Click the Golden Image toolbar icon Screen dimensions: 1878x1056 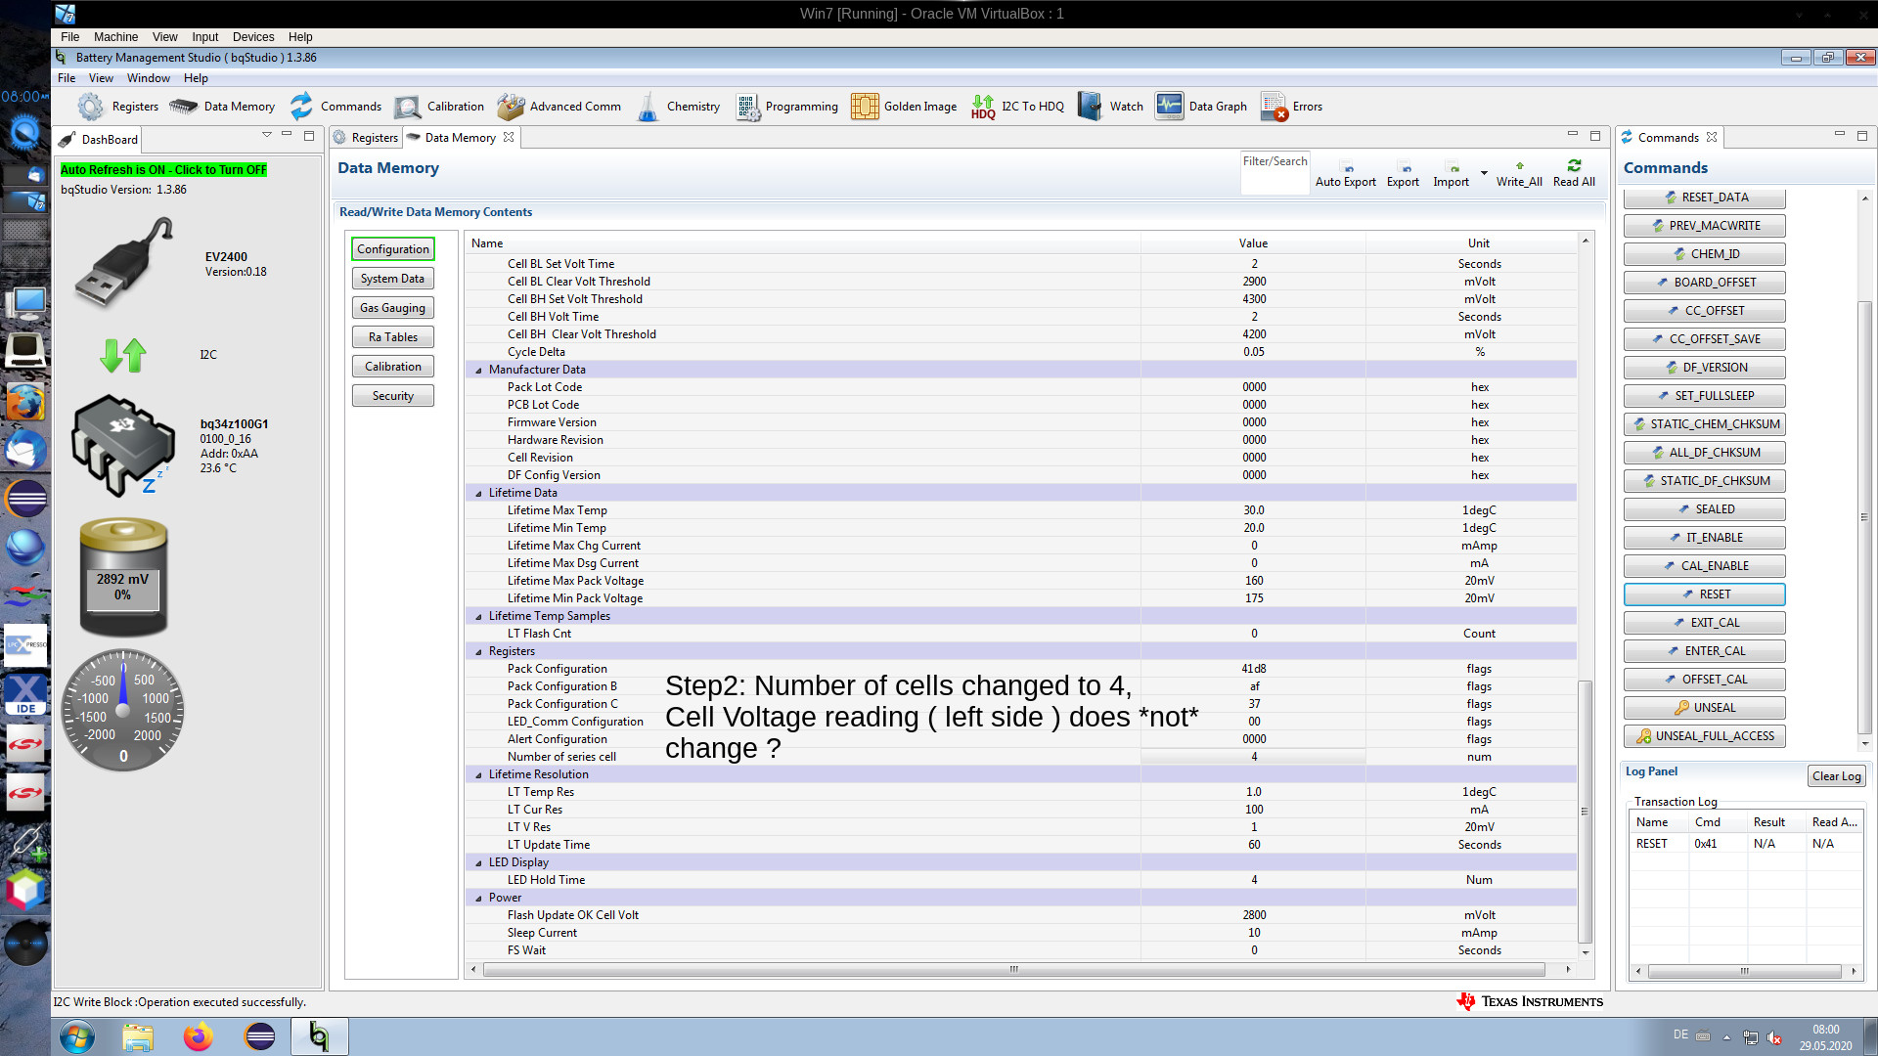coord(865,107)
